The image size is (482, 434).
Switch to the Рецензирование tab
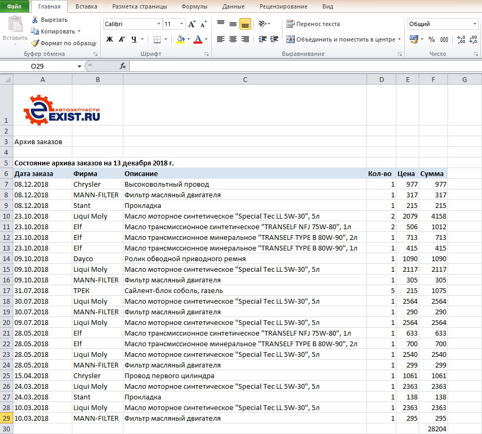coord(284,6)
